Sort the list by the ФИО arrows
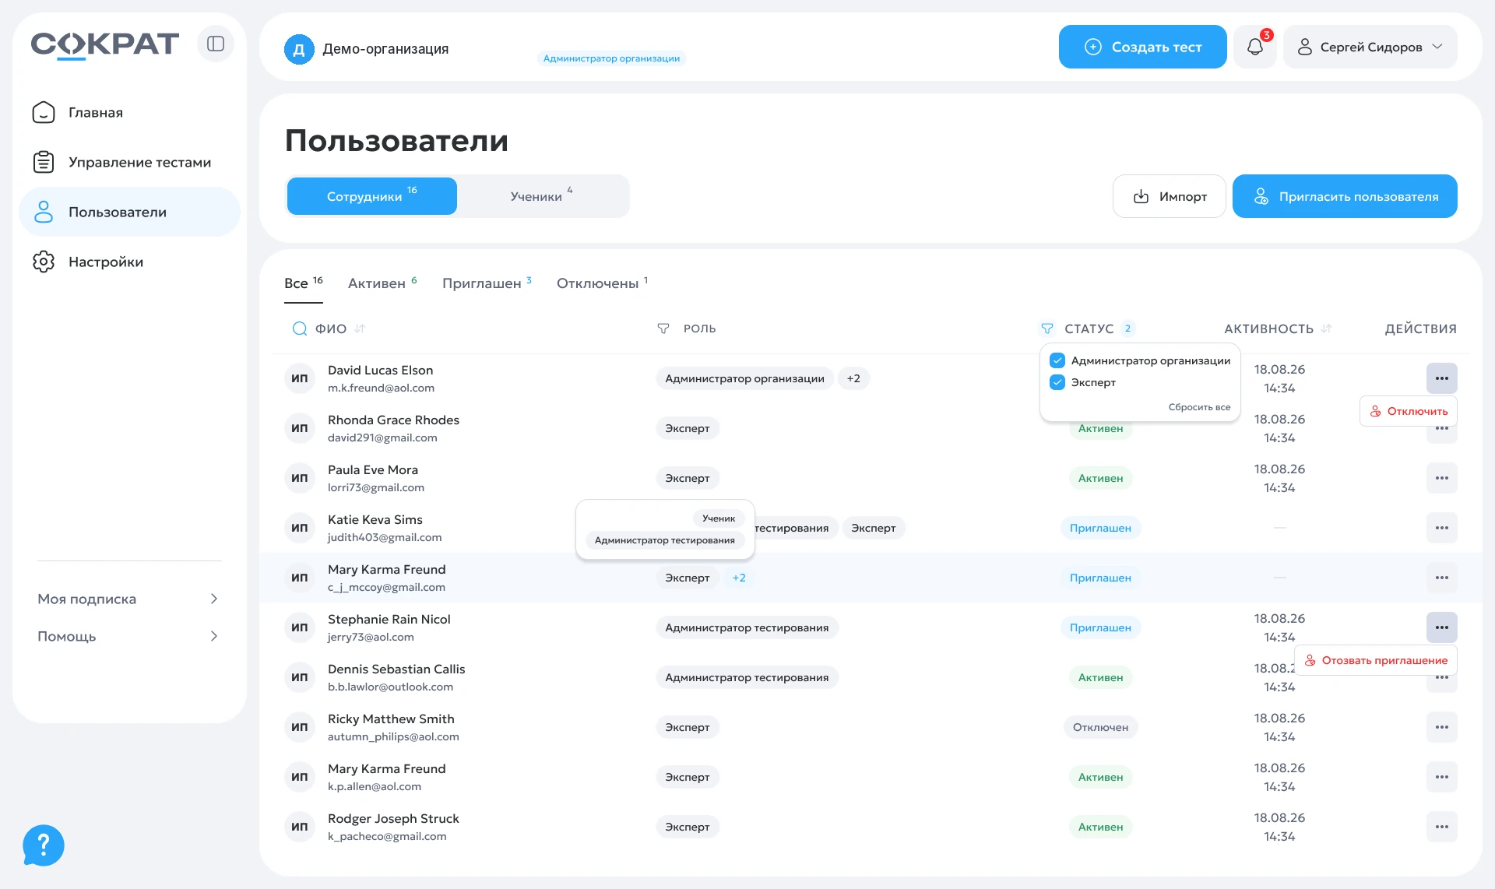Screen dimensions: 1495x889 [x=360, y=329]
